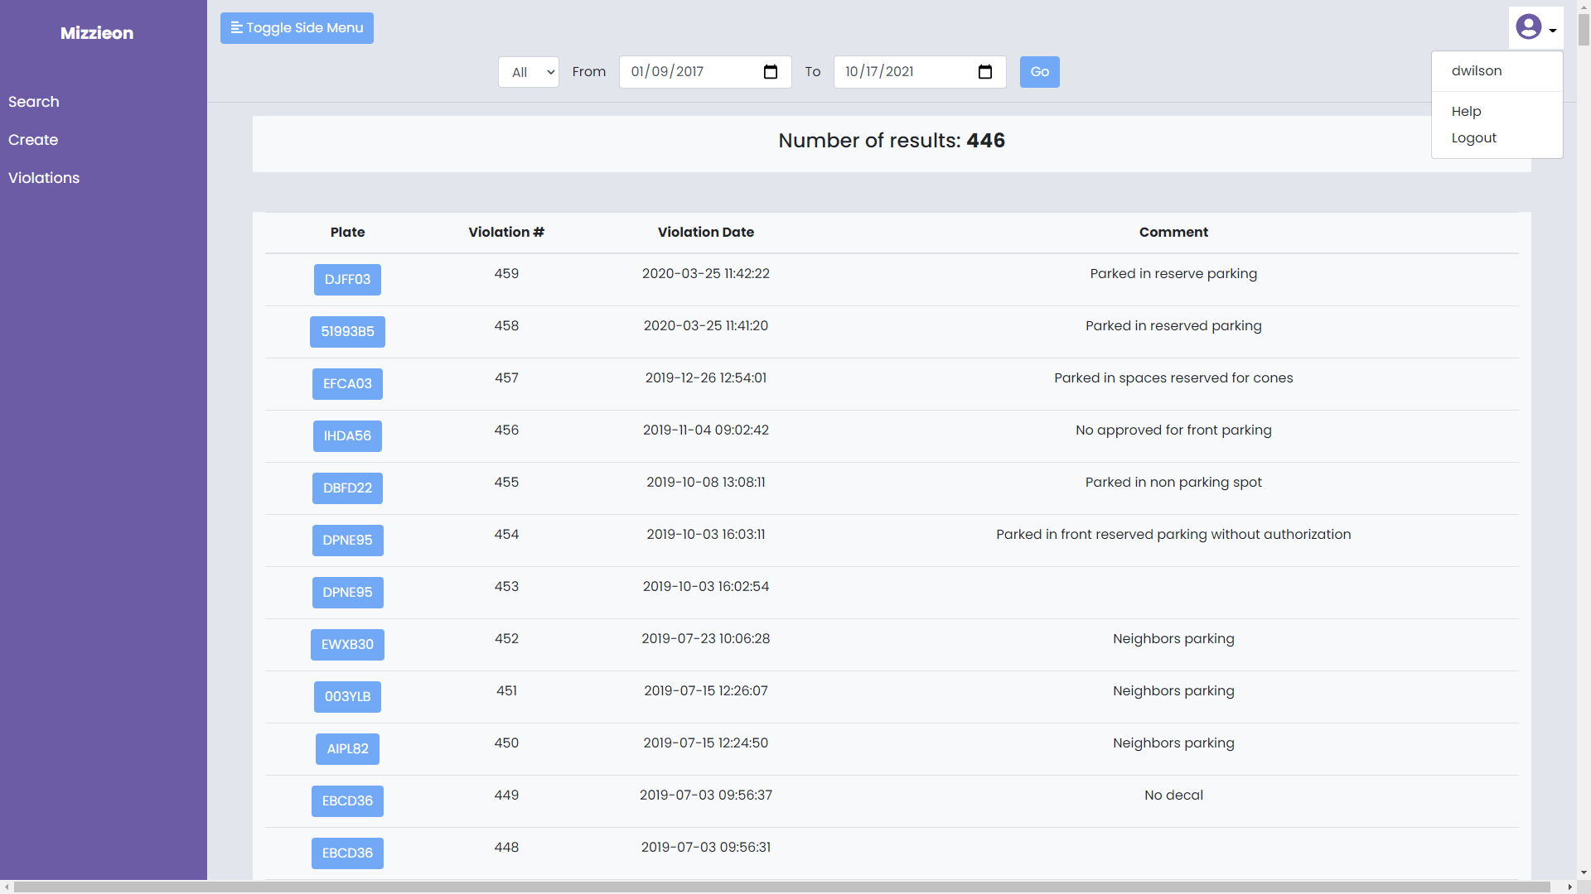Click the Mizzieon brand logo
Image resolution: width=1591 pixels, height=894 pixels.
point(97,33)
